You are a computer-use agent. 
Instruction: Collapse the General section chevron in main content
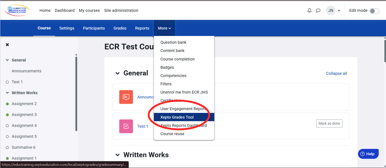point(117,73)
